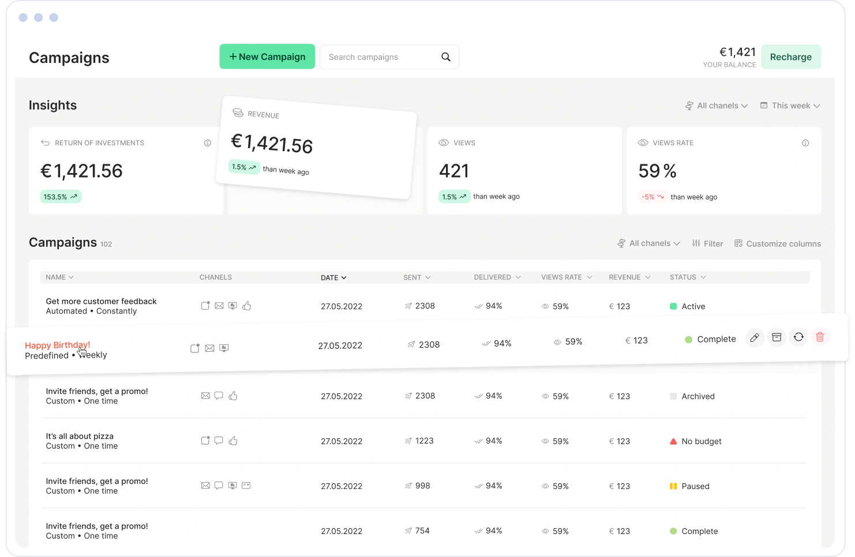Open the Happy Birthday! campaign

click(57, 345)
